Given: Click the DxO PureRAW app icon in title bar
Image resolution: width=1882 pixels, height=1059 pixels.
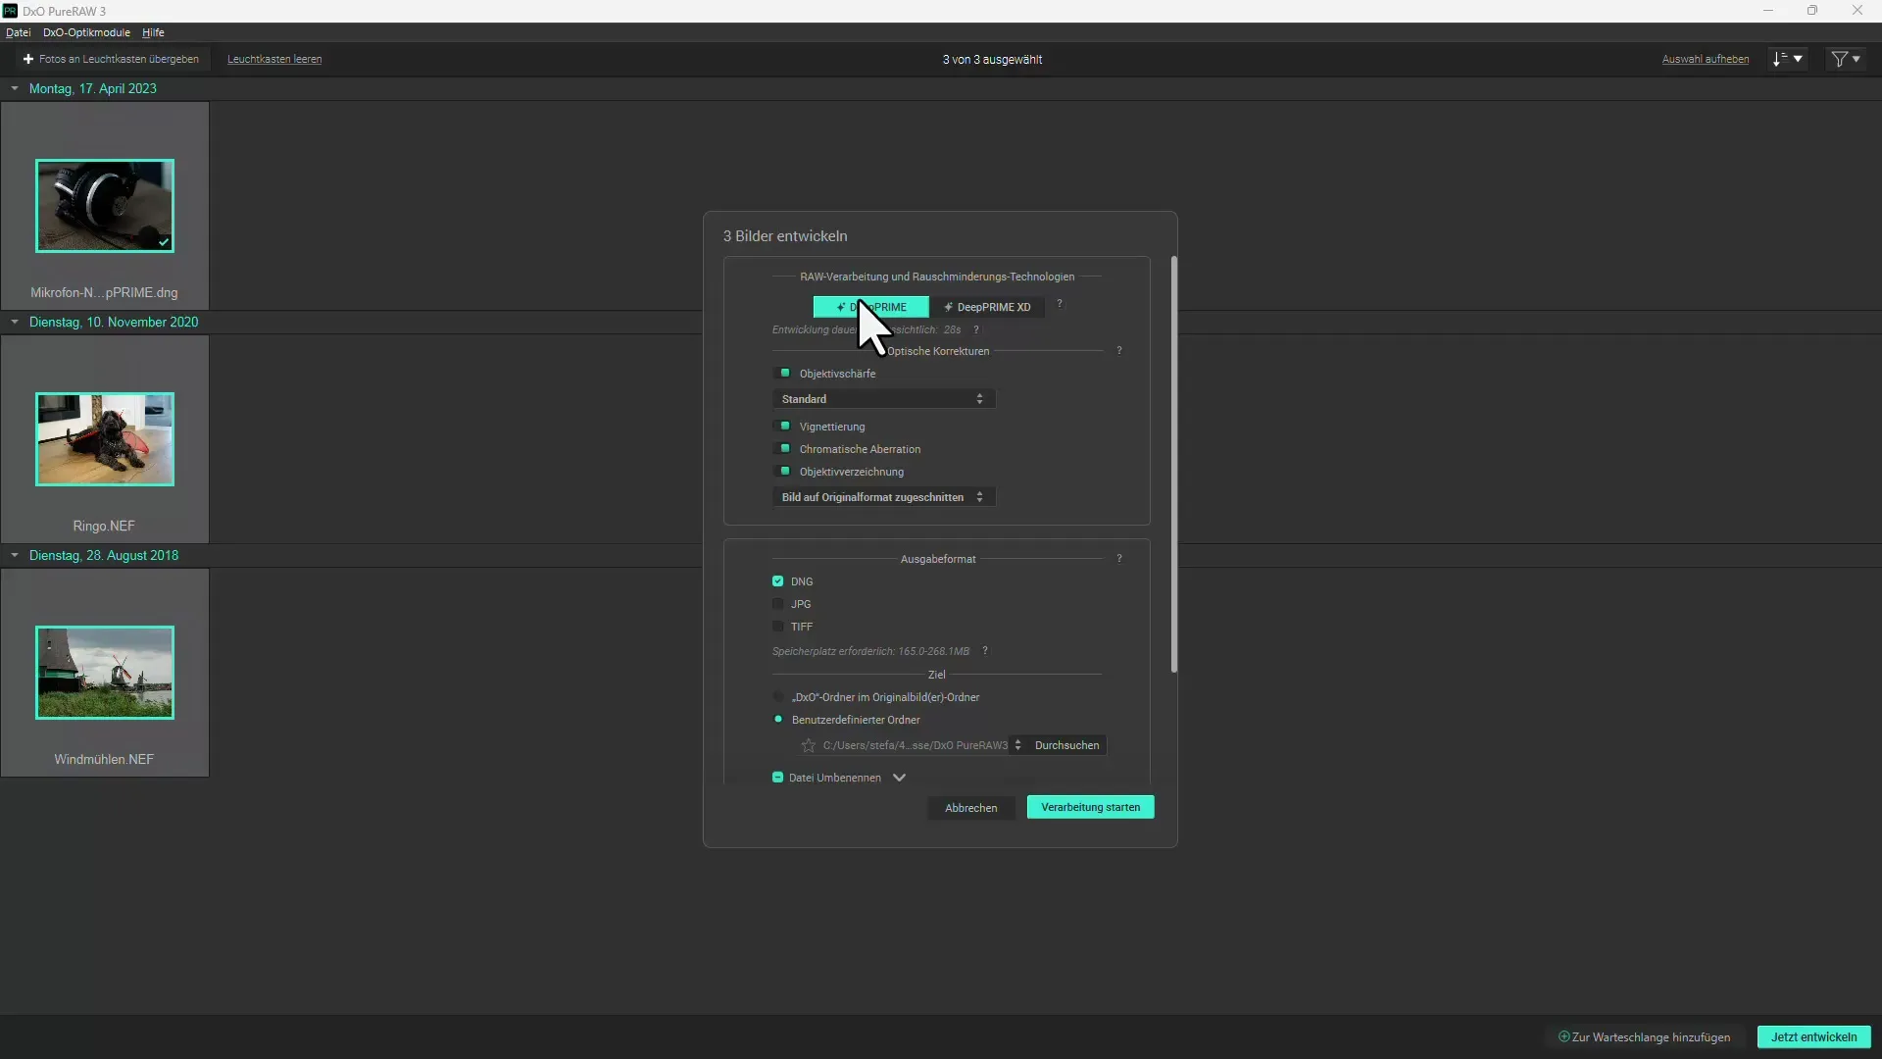Looking at the screenshot, I should point(10,11).
